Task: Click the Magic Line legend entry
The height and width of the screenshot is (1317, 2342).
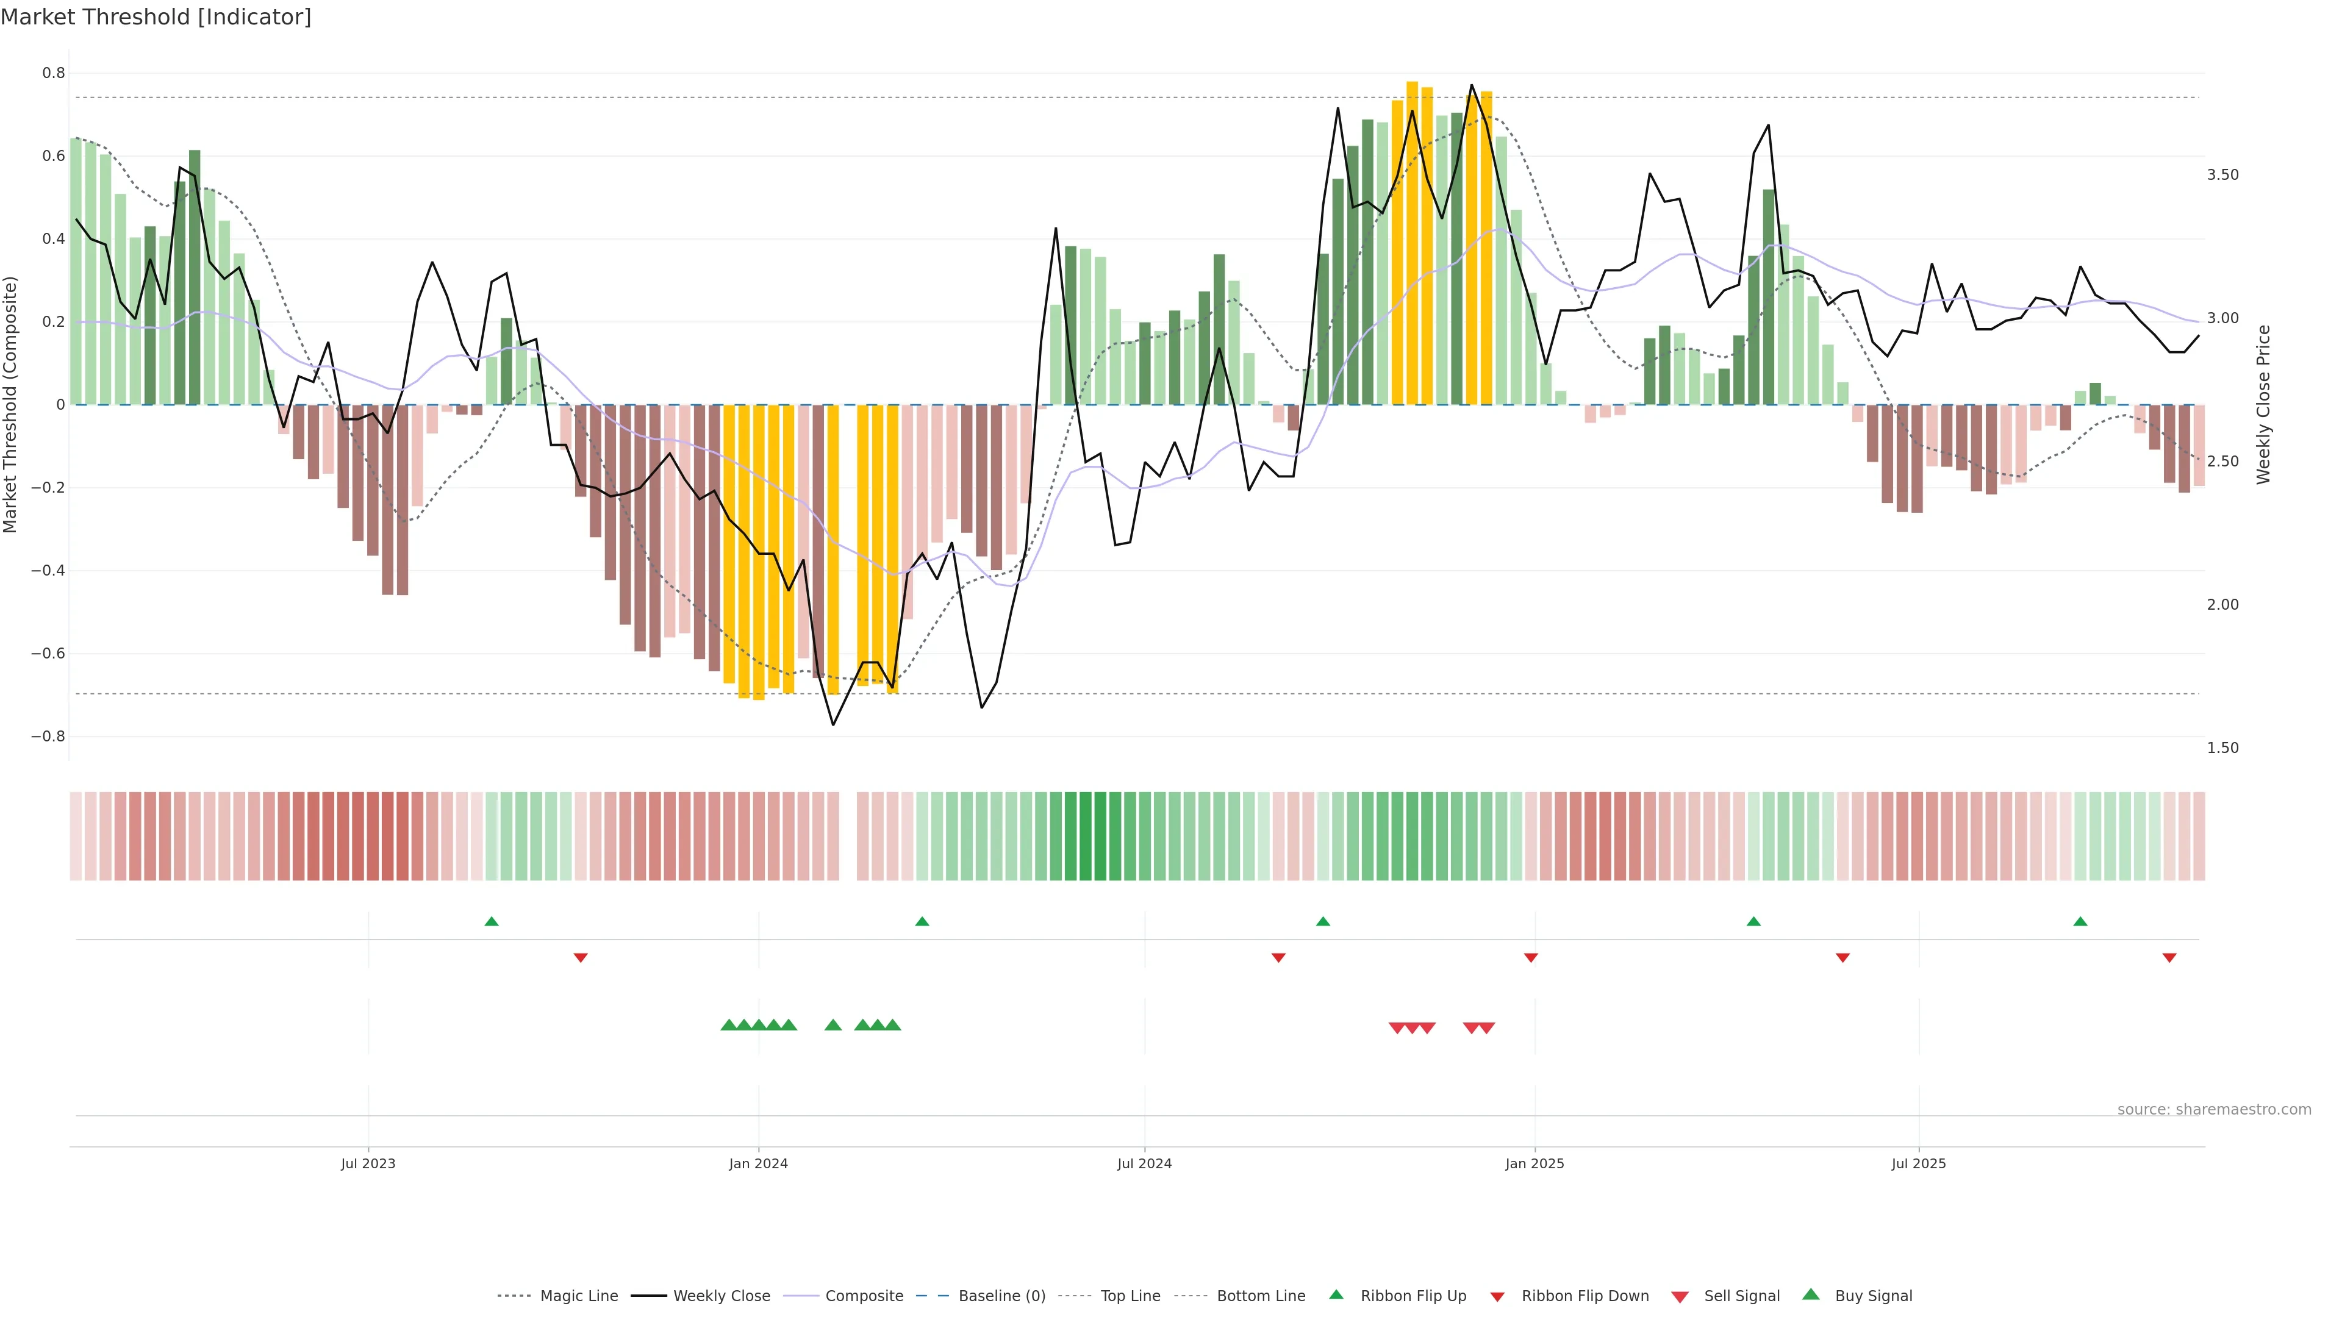Action: tap(578, 1296)
